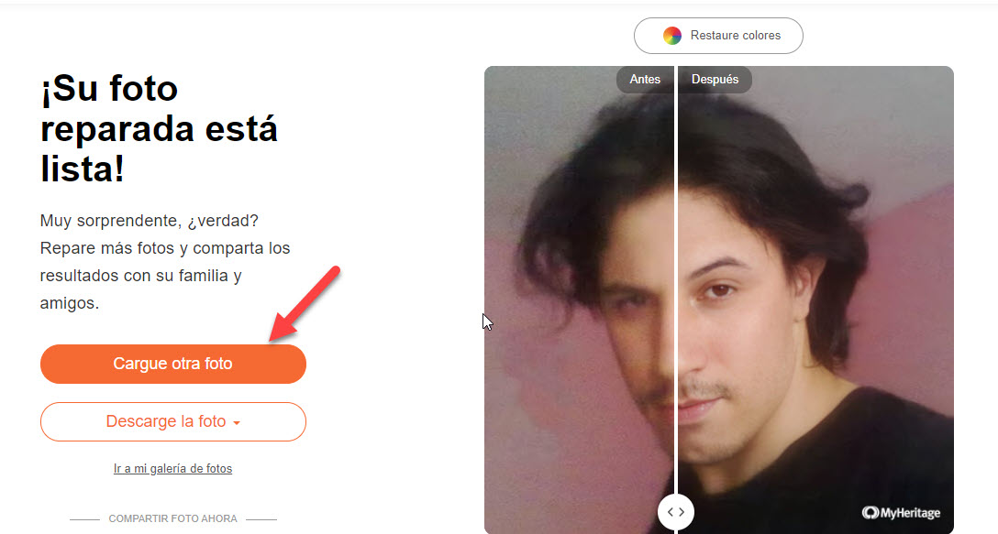This screenshot has height=534, width=998.
Task: Click the MyHeritage text in watermark
Action: [x=910, y=513]
